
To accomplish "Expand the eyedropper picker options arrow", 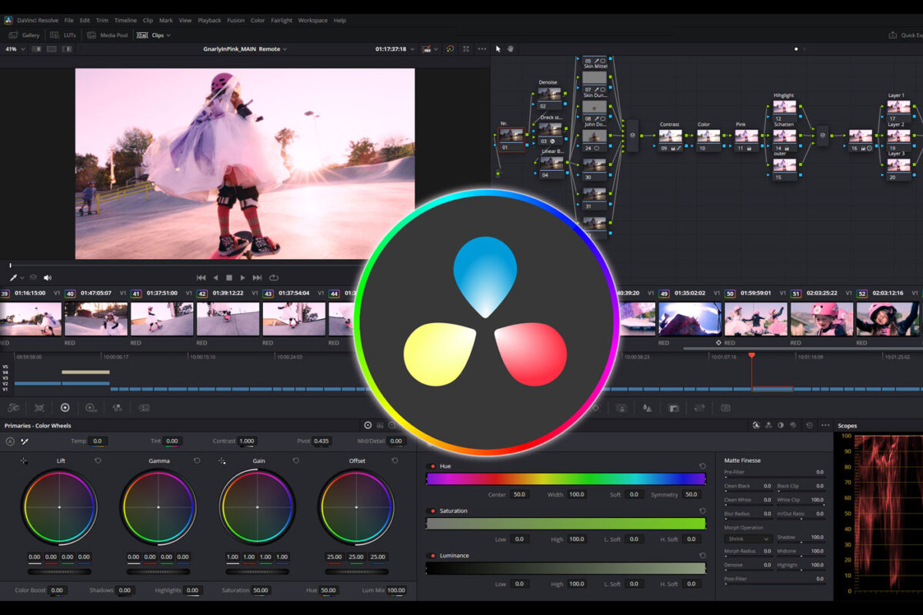I will (22, 278).
